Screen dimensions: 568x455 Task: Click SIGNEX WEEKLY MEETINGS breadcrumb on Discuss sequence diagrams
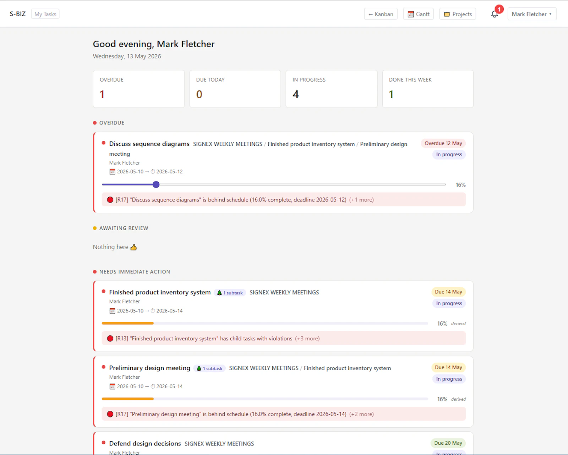pos(228,144)
